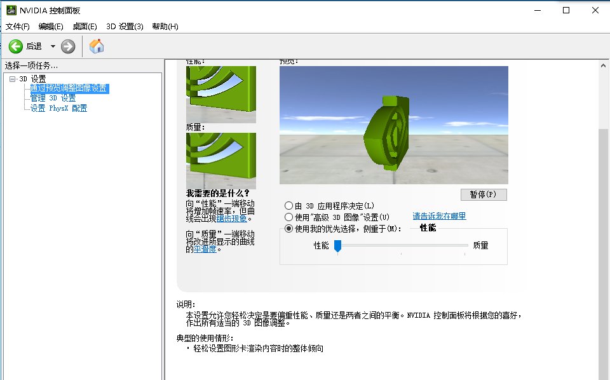This screenshot has width=610, height=380.
Task: Select the 由 3D 应用程序决定 radio button
Action: click(x=289, y=205)
